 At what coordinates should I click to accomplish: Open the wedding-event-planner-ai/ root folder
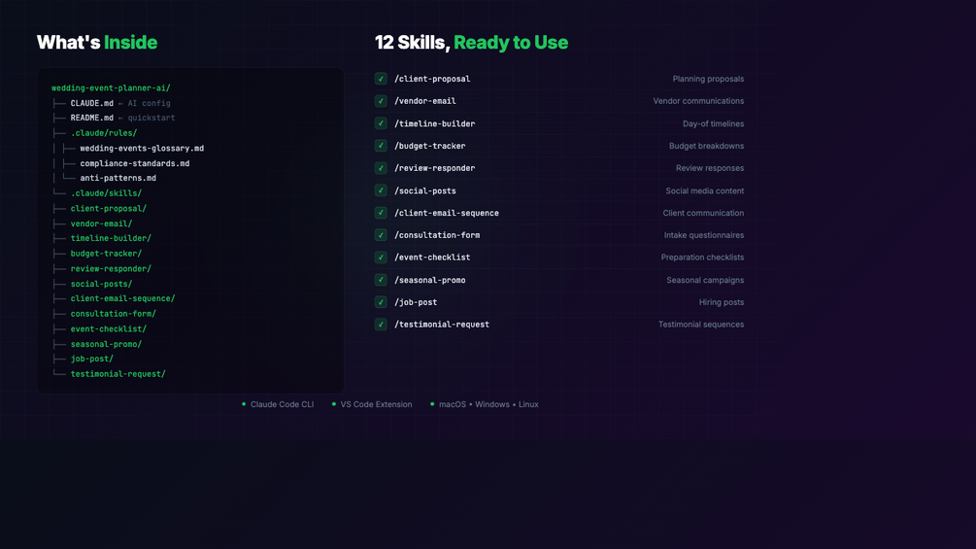pyautogui.click(x=111, y=88)
